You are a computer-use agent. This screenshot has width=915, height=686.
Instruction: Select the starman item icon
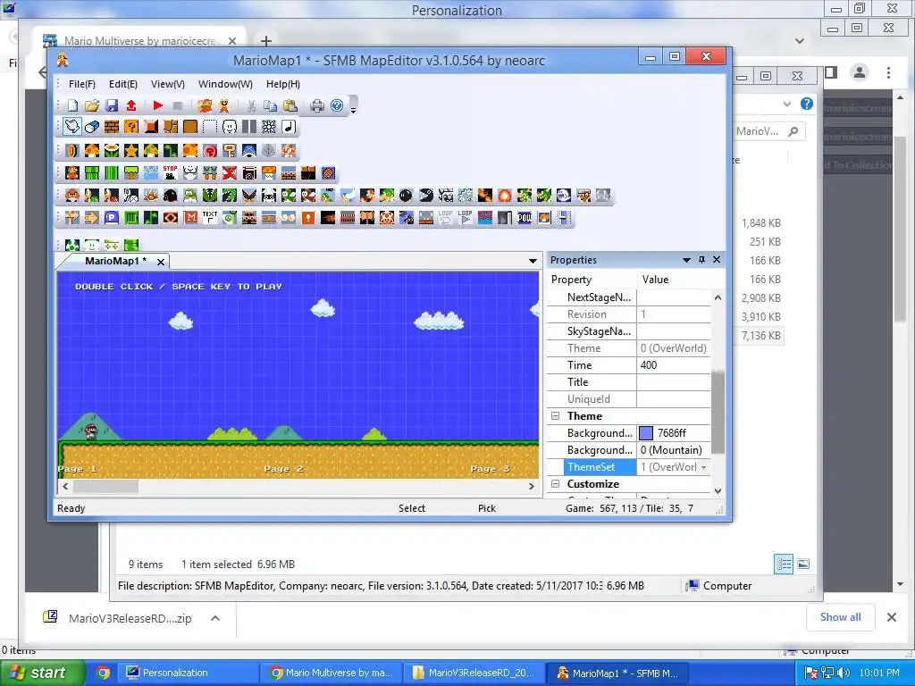(131, 150)
